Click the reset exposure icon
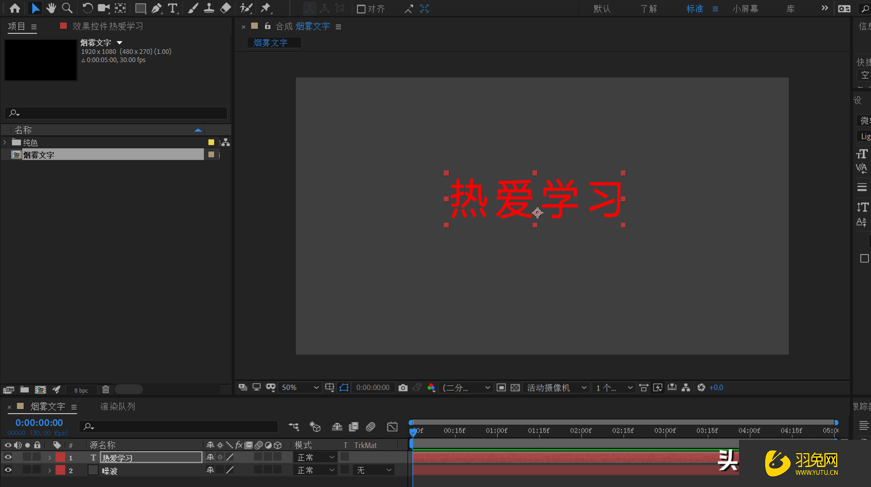The height and width of the screenshot is (487, 871). 701,387
